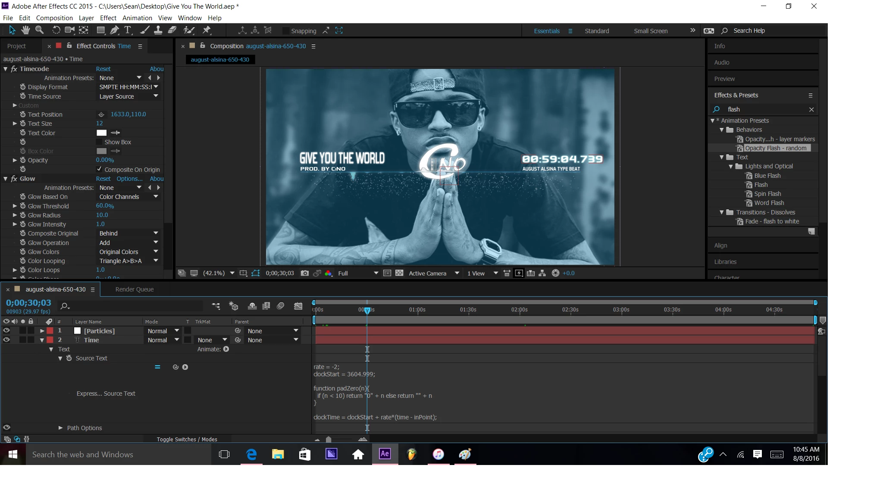Viewport: 883px width, 496px height.
Task: Take a snapshot with camera icon
Action: click(304, 273)
